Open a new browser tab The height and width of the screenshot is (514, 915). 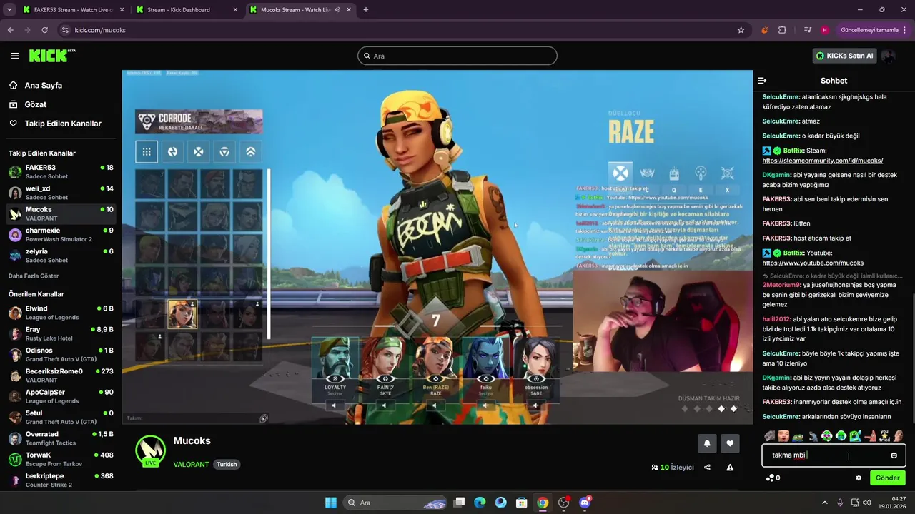tap(365, 10)
